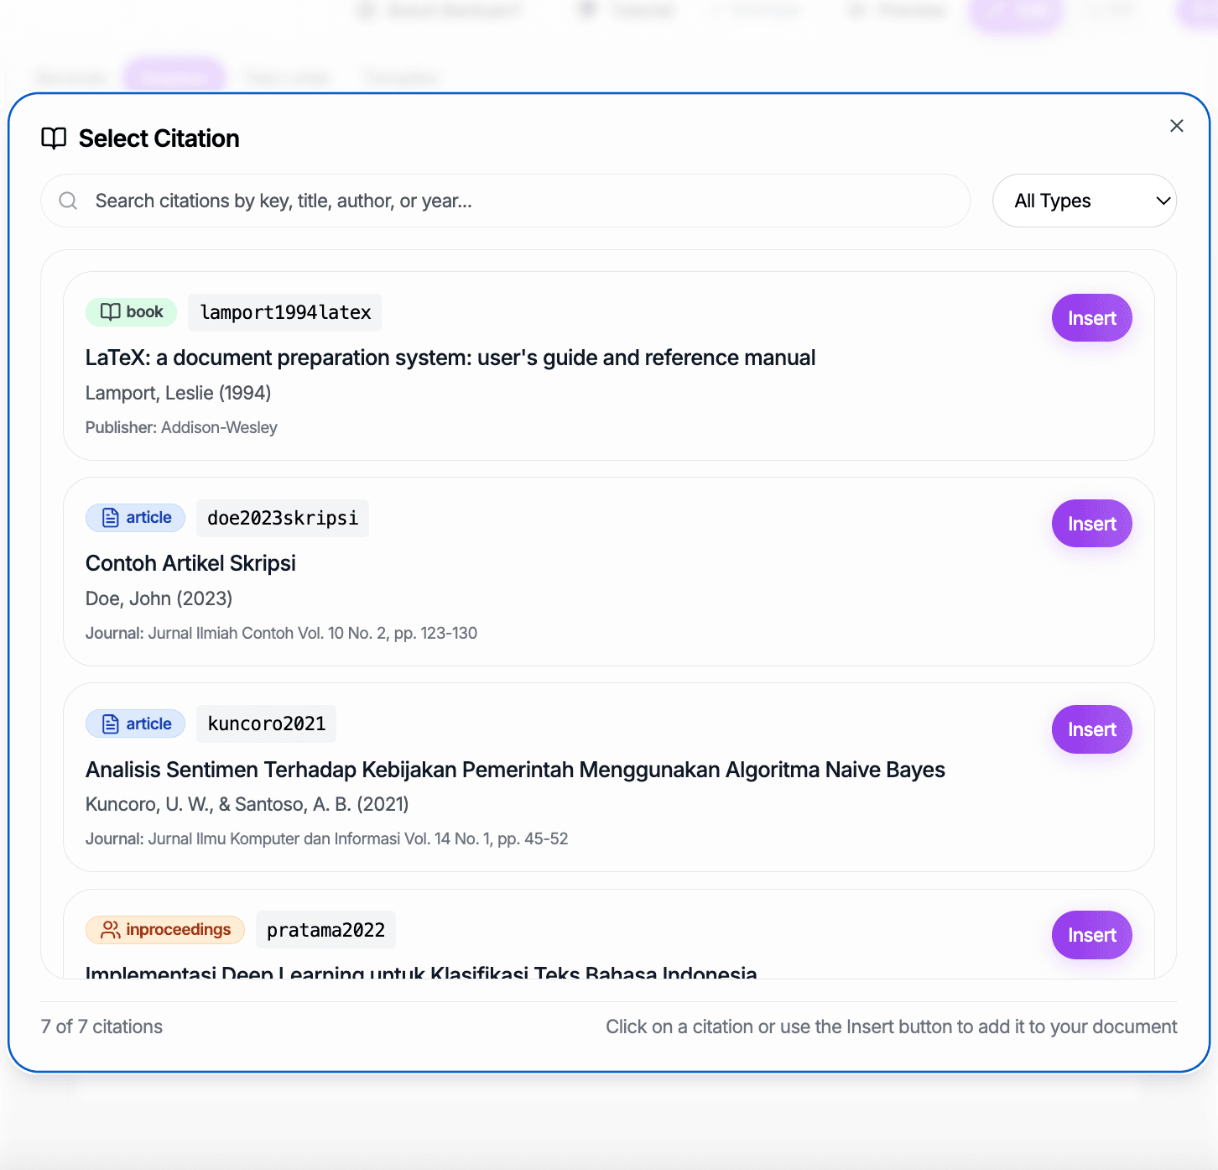The image size is (1218, 1170).
Task: Click the search citations input field
Action: pos(503,201)
